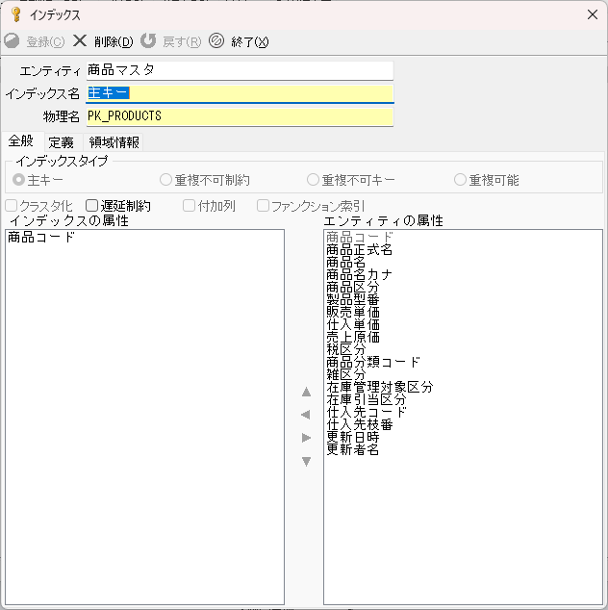
Task: Move attribute up with up arrow
Action: tap(306, 392)
